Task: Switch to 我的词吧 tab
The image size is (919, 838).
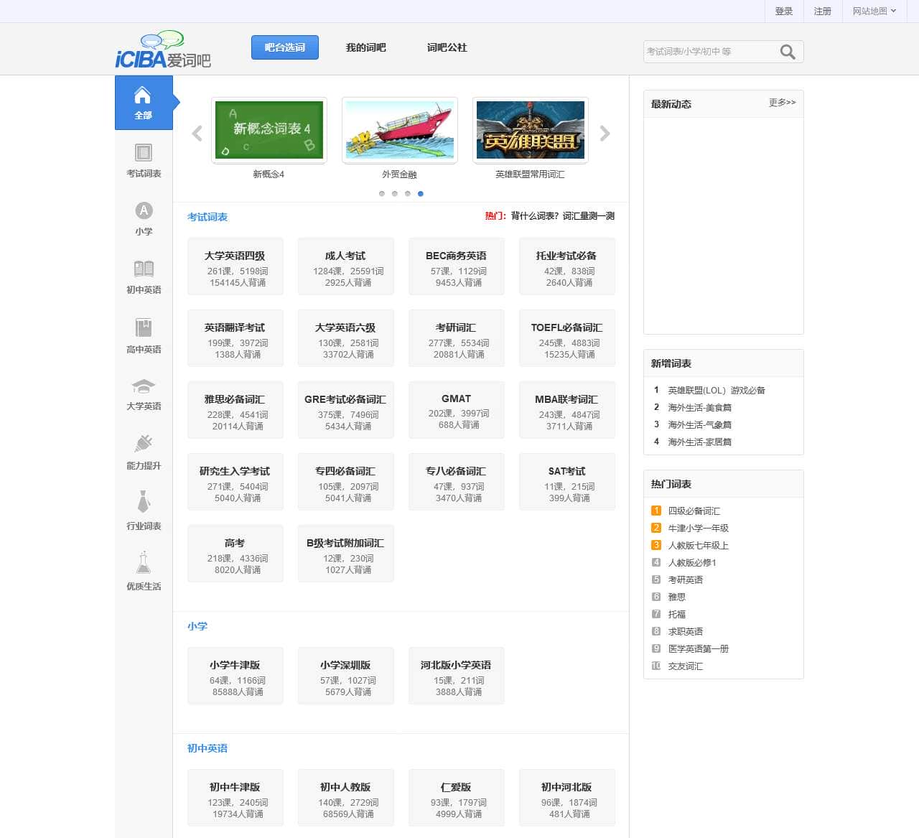Action: [366, 47]
